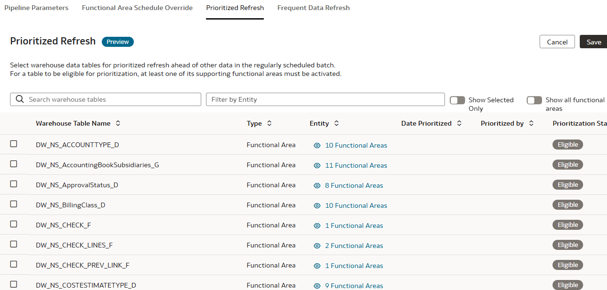Open 9 Functional Areas link
Screen dimensions: 607x290
tap(354, 286)
